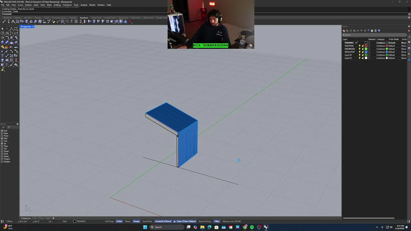Select the pointer selection tool in sidebar

pyautogui.click(x=3, y=29)
